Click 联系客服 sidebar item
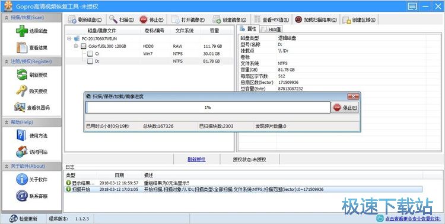This screenshot has width=445, height=224. tap(32, 196)
